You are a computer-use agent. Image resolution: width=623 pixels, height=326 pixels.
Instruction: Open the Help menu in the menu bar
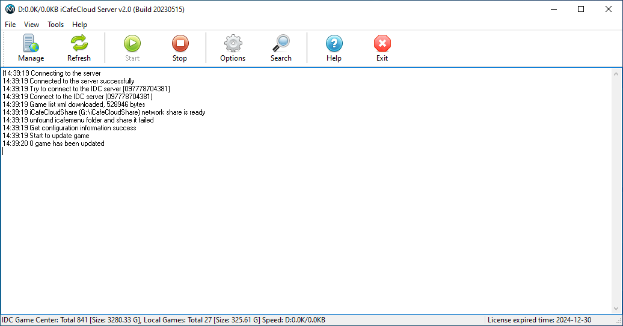79,25
